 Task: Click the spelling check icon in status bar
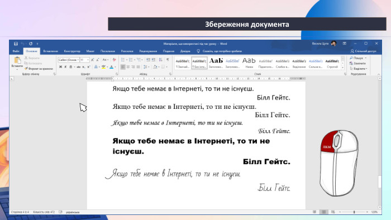pos(60,212)
